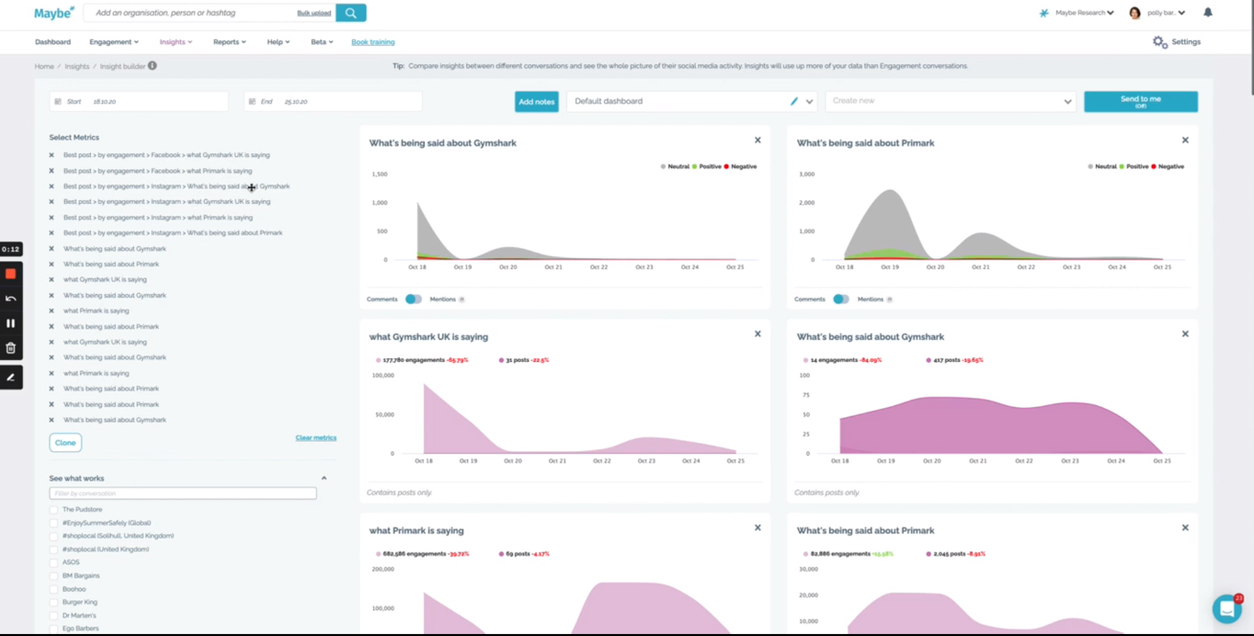
Task: Click the Insight builder info icon
Action: tap(152, 65)
